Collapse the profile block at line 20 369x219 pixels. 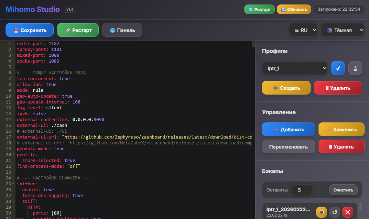[x=13, y=155]
